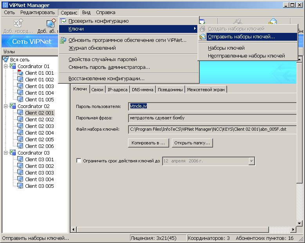Click the add coordinator toolbar icon
Screen dimensions: 305x243
pyautogui.click(x=18, y=23)
